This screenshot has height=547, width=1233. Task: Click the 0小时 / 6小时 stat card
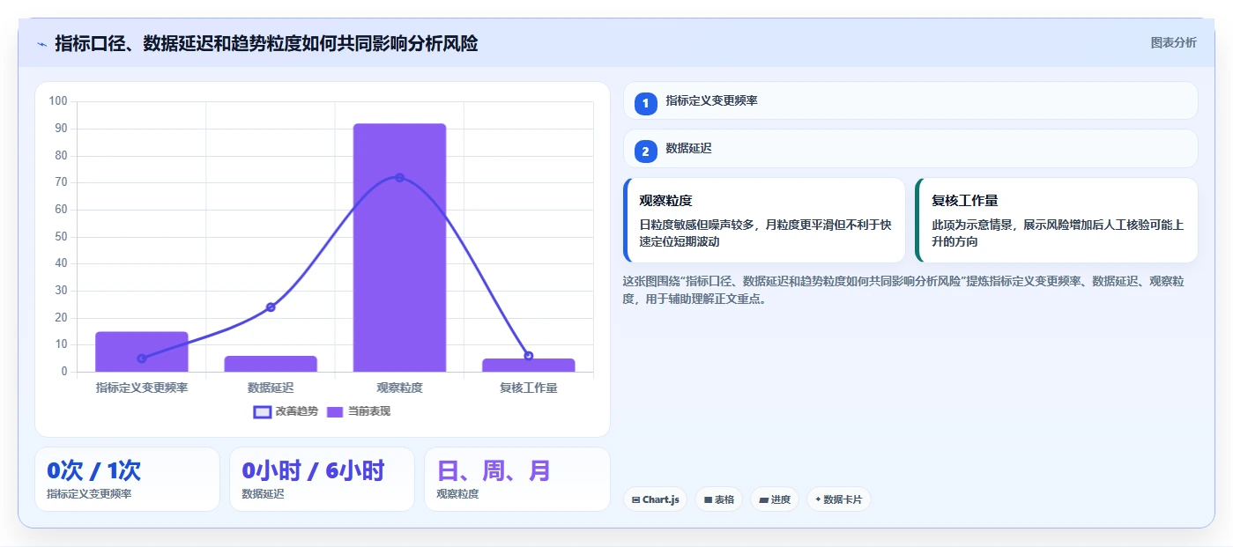322,479
